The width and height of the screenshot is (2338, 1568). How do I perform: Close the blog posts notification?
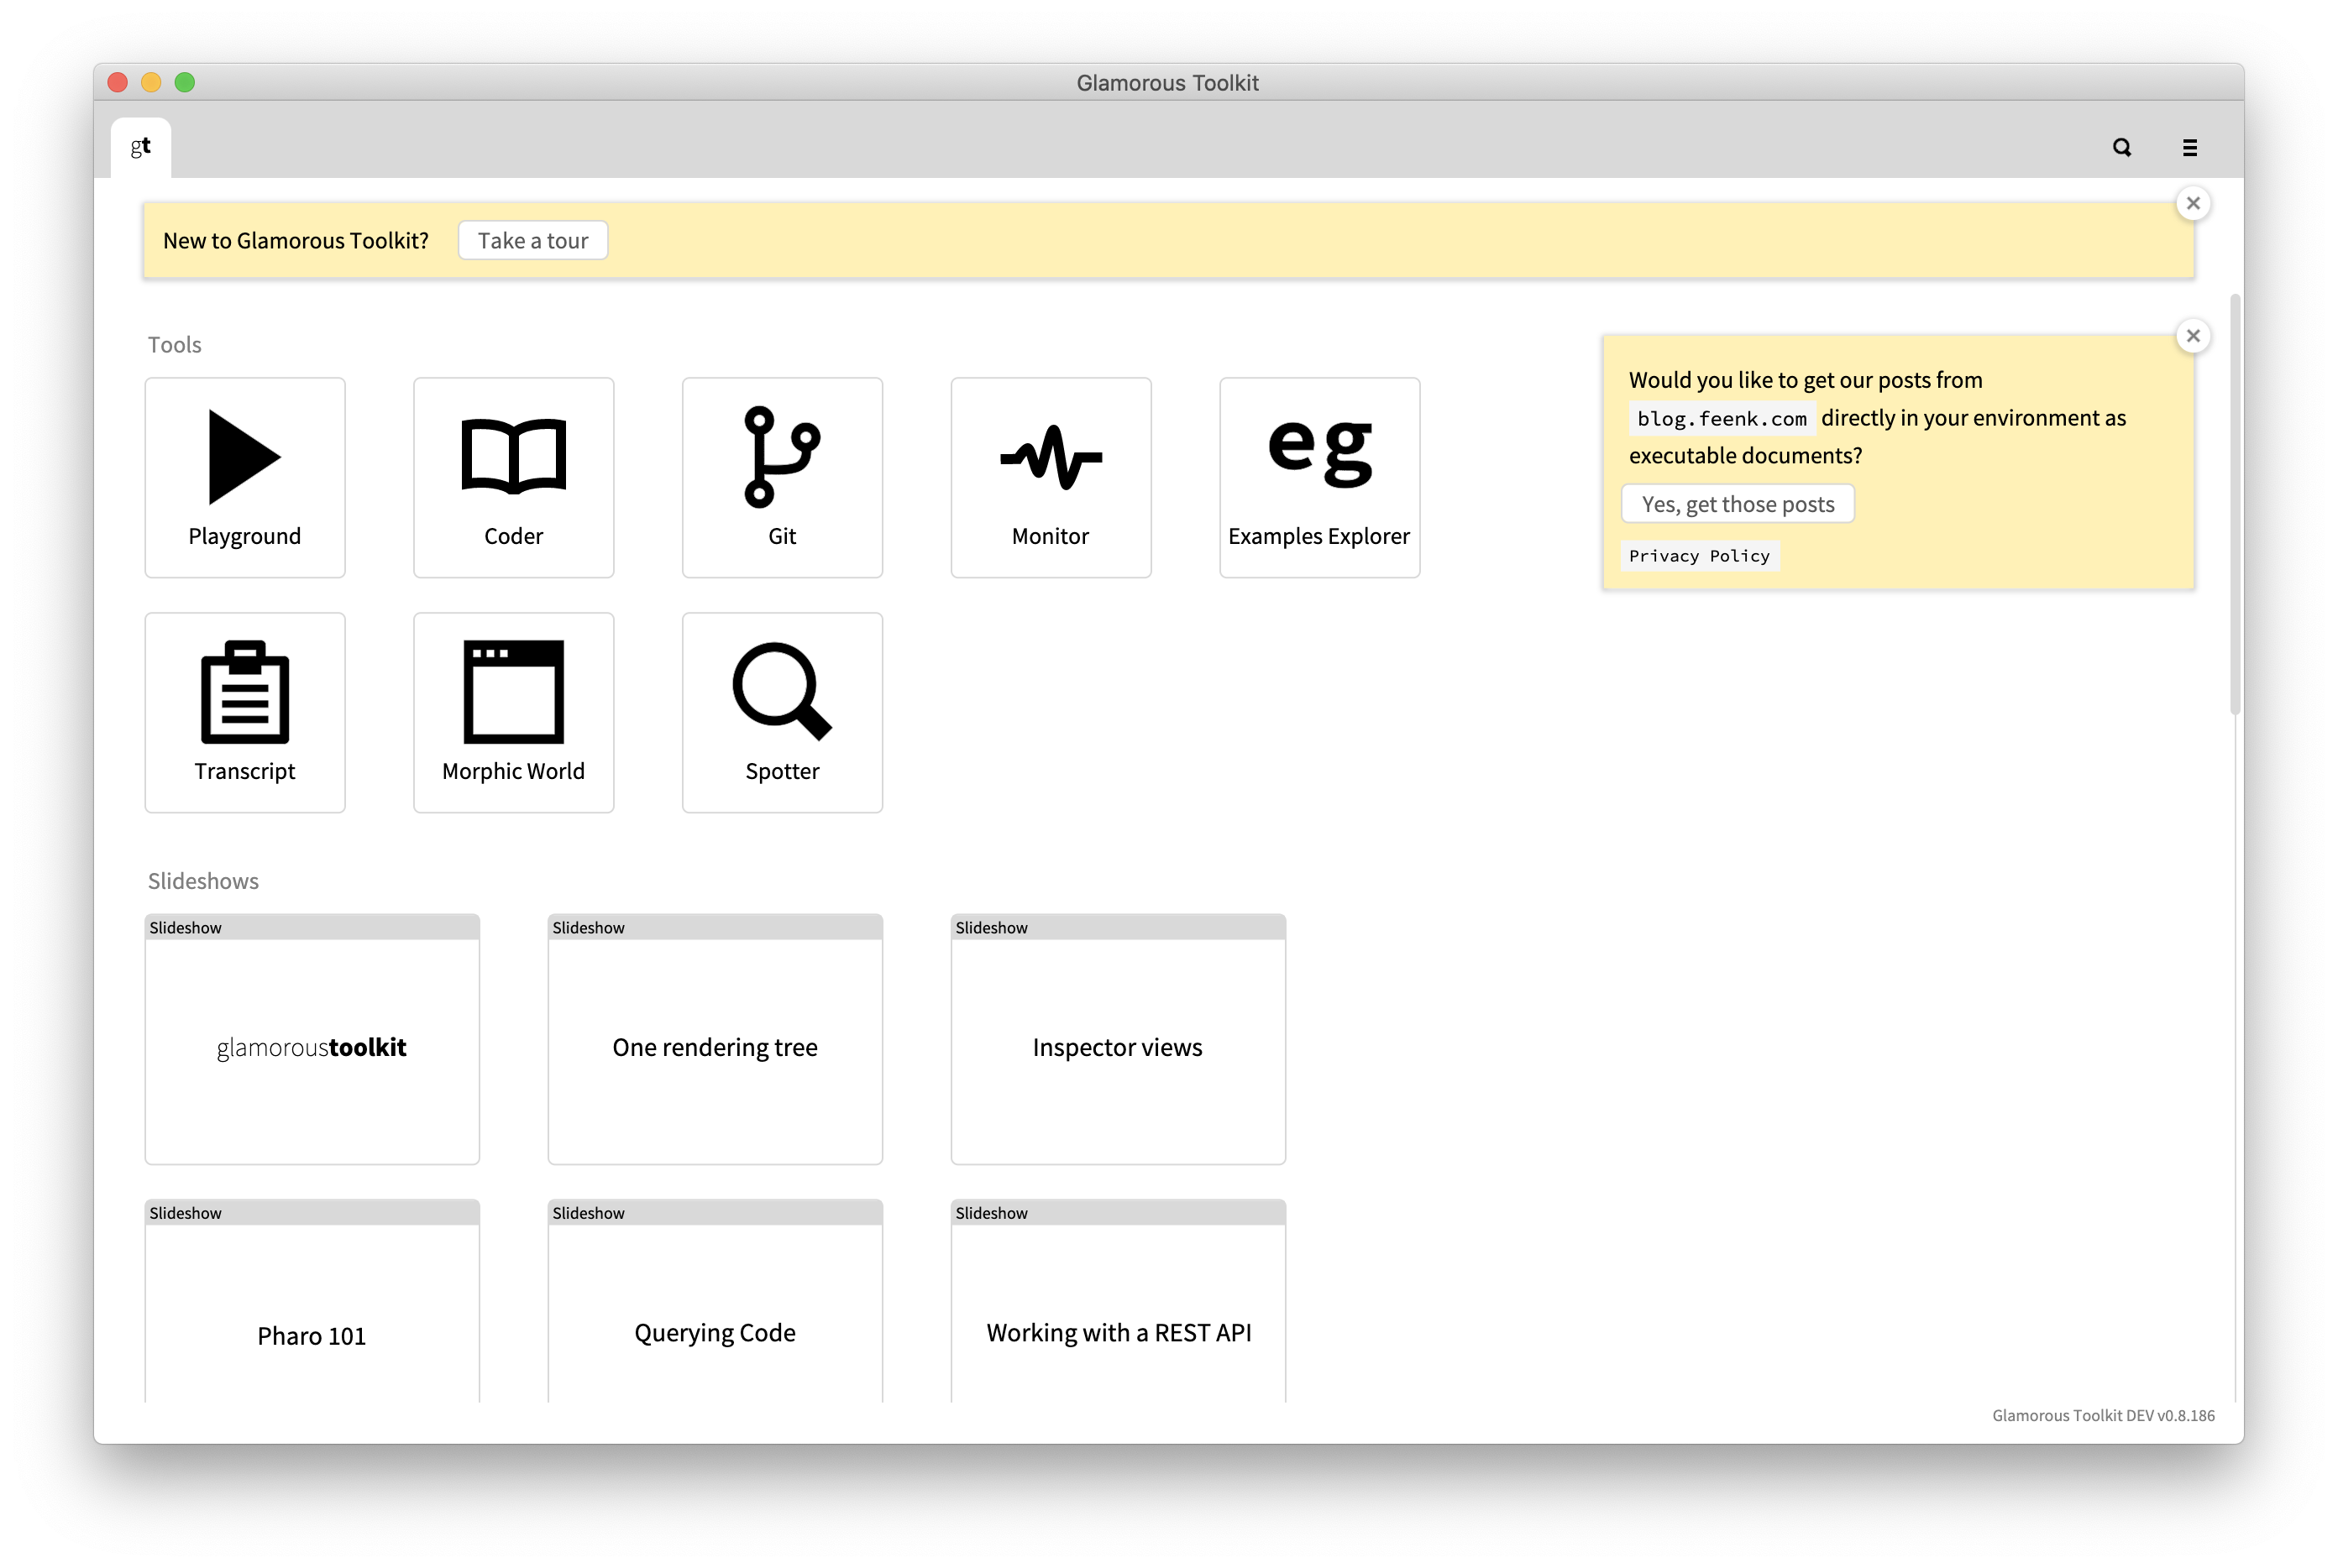click(2193, 336)
